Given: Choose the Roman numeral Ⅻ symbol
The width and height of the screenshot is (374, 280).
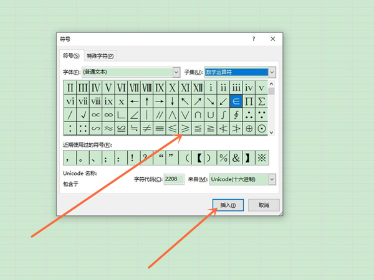Looking at the screenshot, I should click(x=198, y=87).
